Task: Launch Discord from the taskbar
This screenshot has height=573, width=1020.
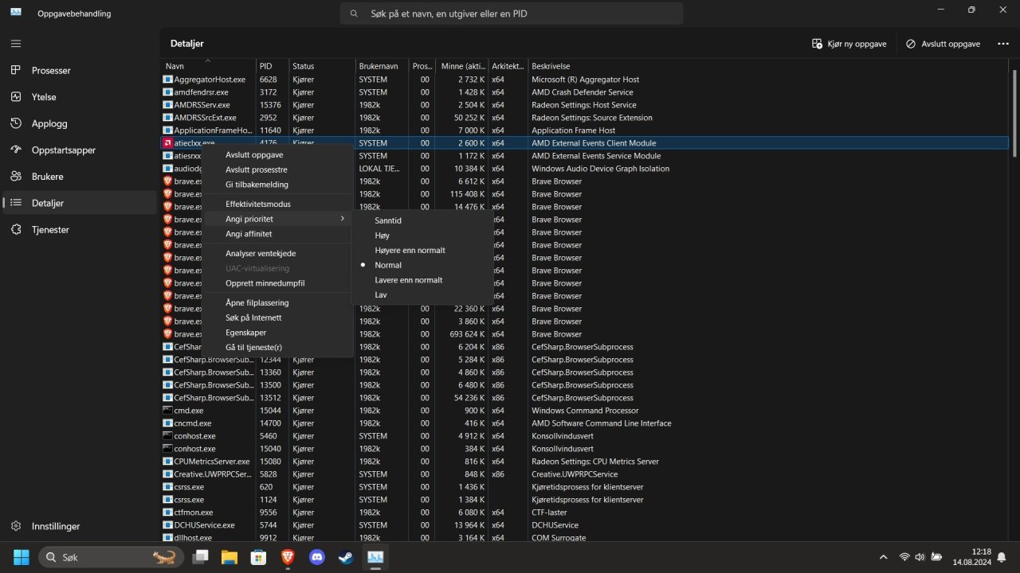Action: (x=316, y=557)
